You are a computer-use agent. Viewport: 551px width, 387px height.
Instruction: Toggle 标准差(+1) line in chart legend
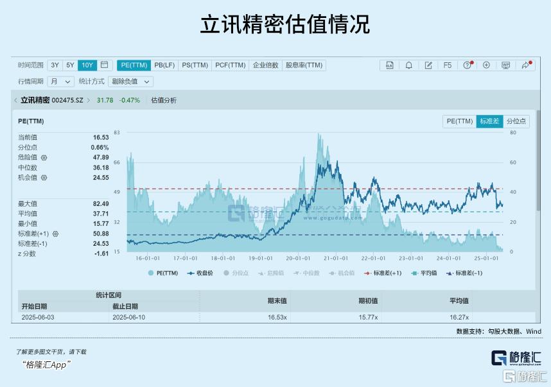coord(383,273)
